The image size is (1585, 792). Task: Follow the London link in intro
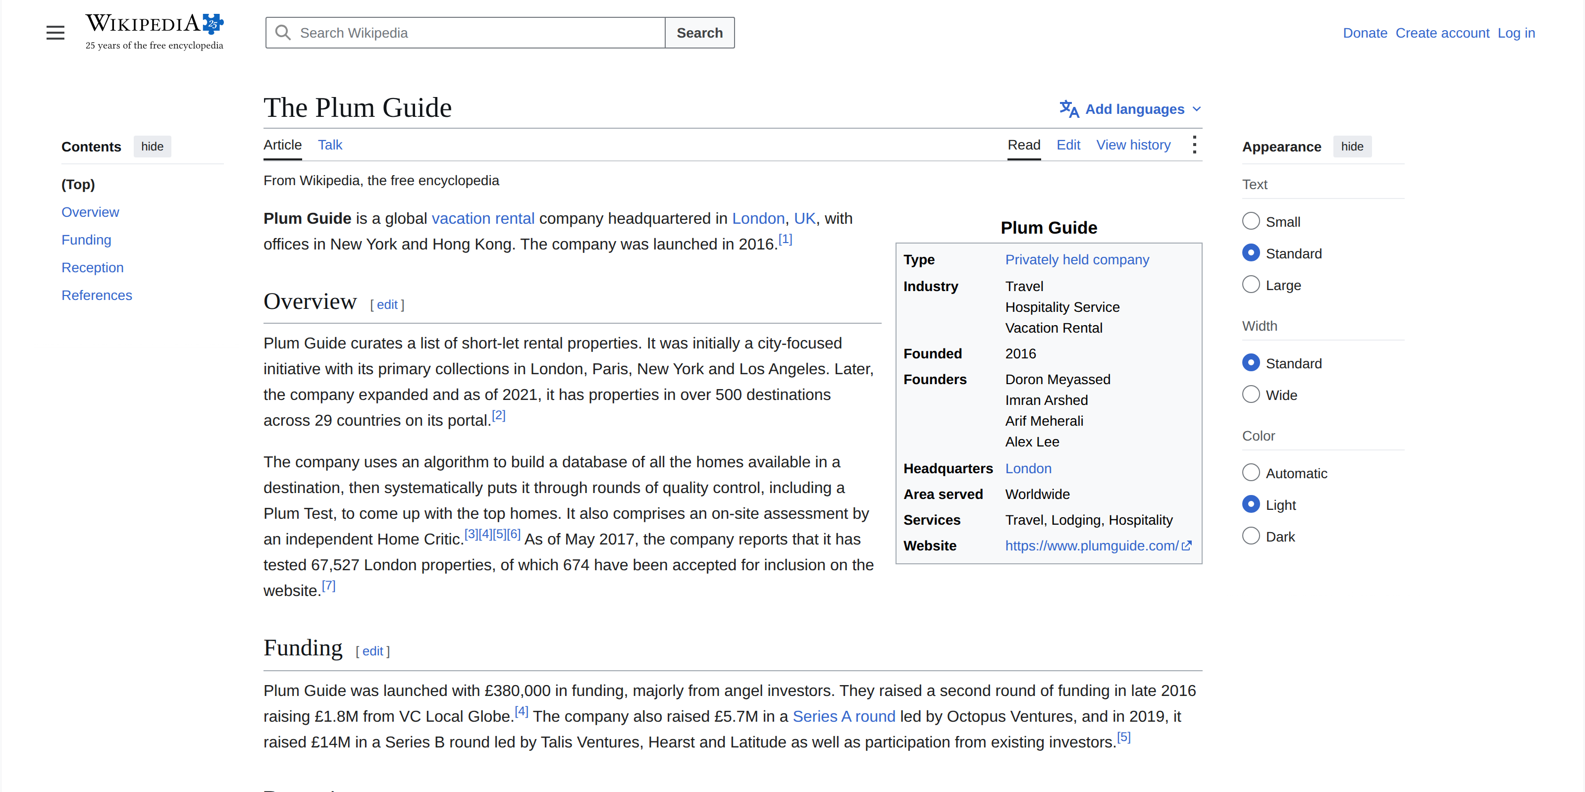pos(758,218)
